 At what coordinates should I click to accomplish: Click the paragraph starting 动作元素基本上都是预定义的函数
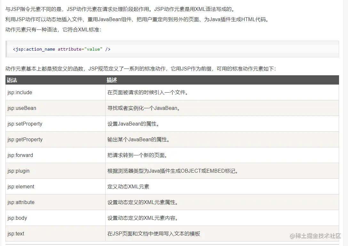(x=141, y=69)
